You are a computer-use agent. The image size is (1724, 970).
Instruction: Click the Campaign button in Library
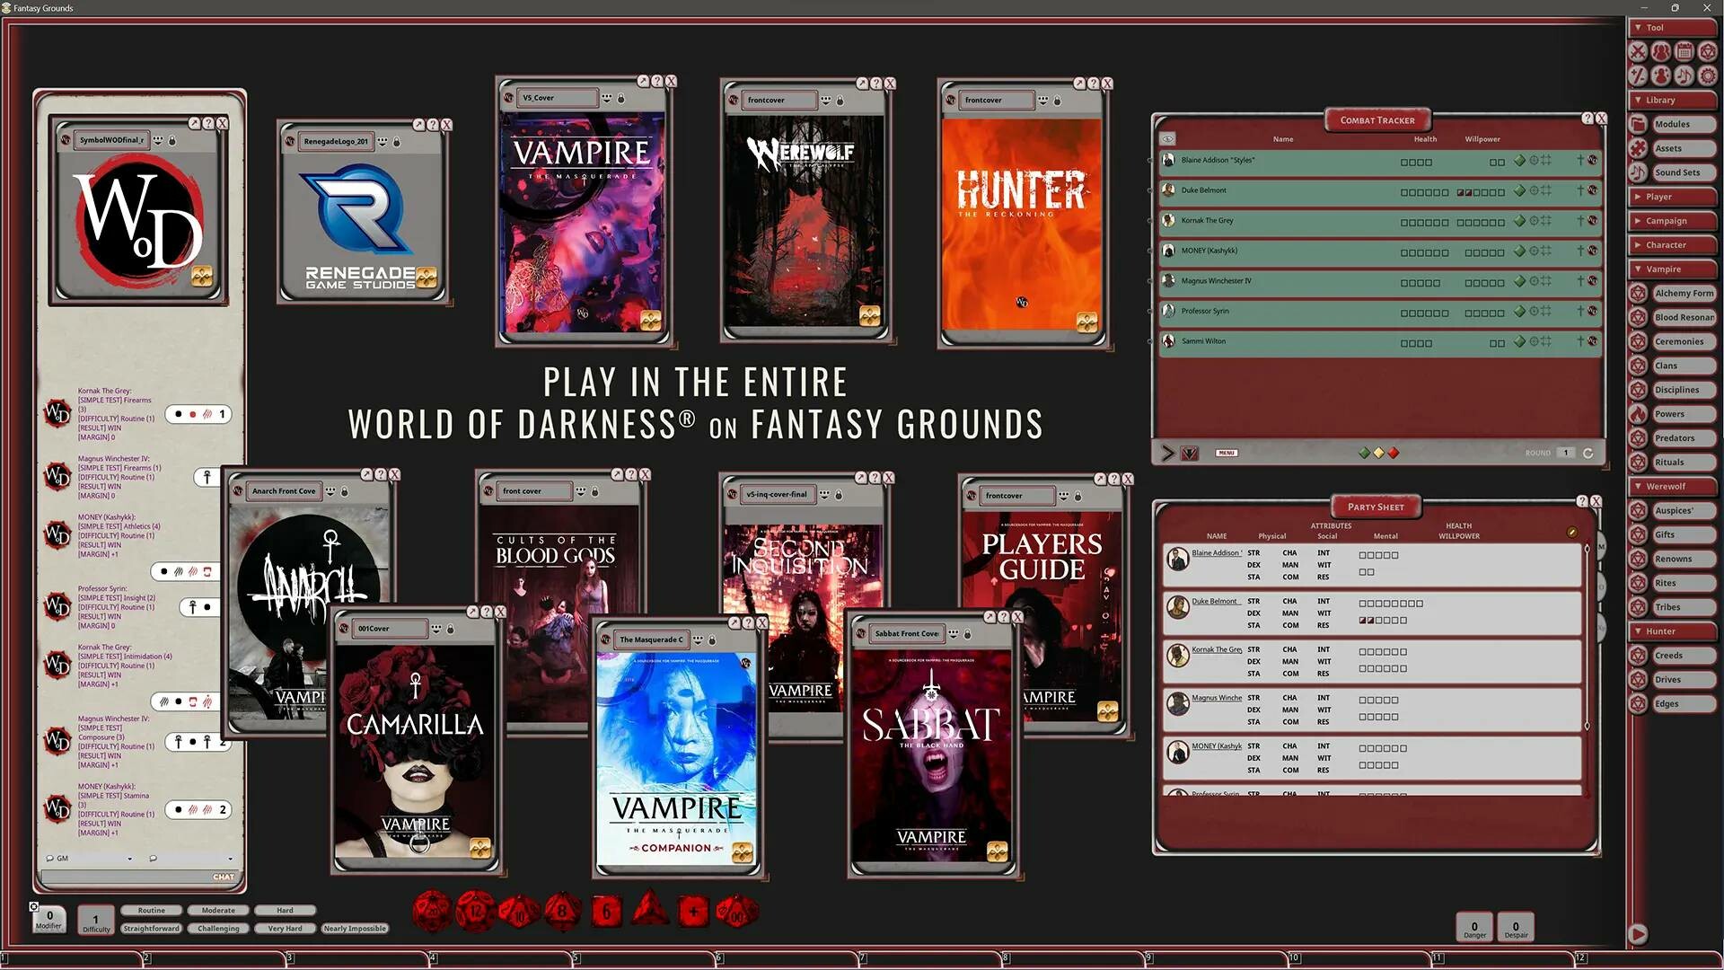1673,220
